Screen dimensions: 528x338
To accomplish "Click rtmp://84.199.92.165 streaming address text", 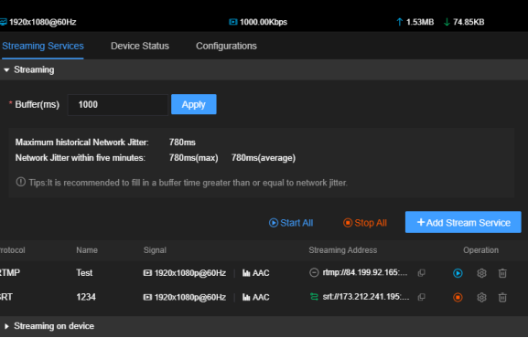I will tap(365, 272).
